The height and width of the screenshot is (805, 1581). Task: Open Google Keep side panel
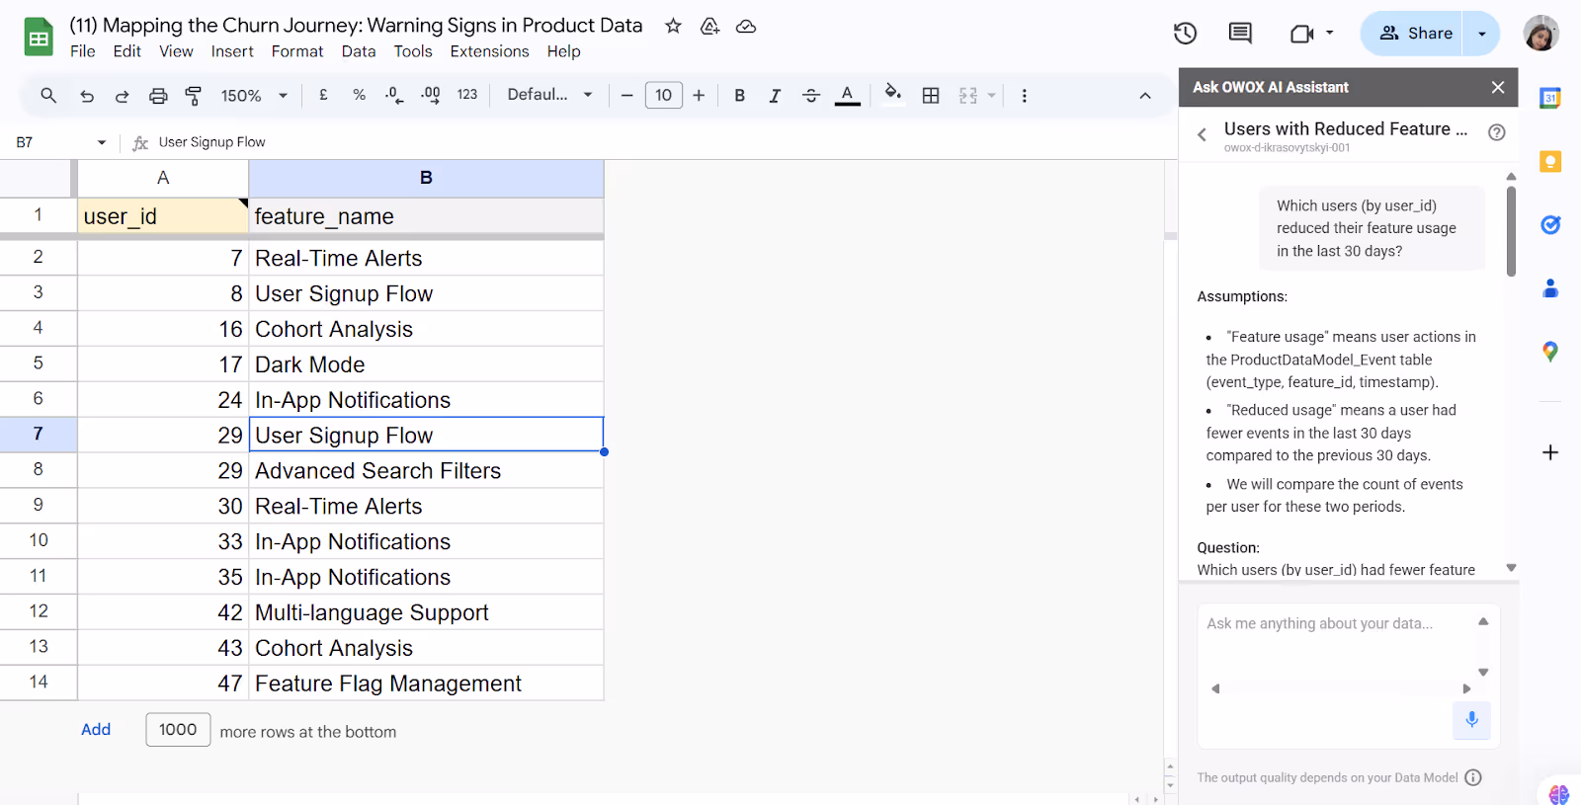coord(1550,161)
